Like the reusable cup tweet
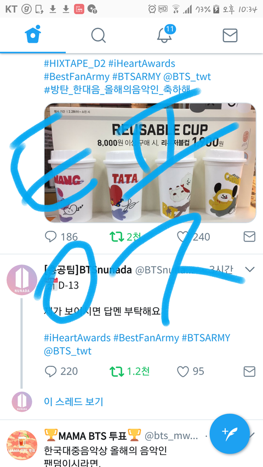Viewport: 263px width, 467px height. point(183,237)
